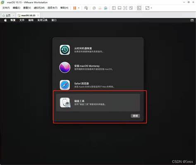Open the 文件(F) menu in VMware
Image resolution: width=196 pixels, height=165 pixels.
click(x=6, y=8)
